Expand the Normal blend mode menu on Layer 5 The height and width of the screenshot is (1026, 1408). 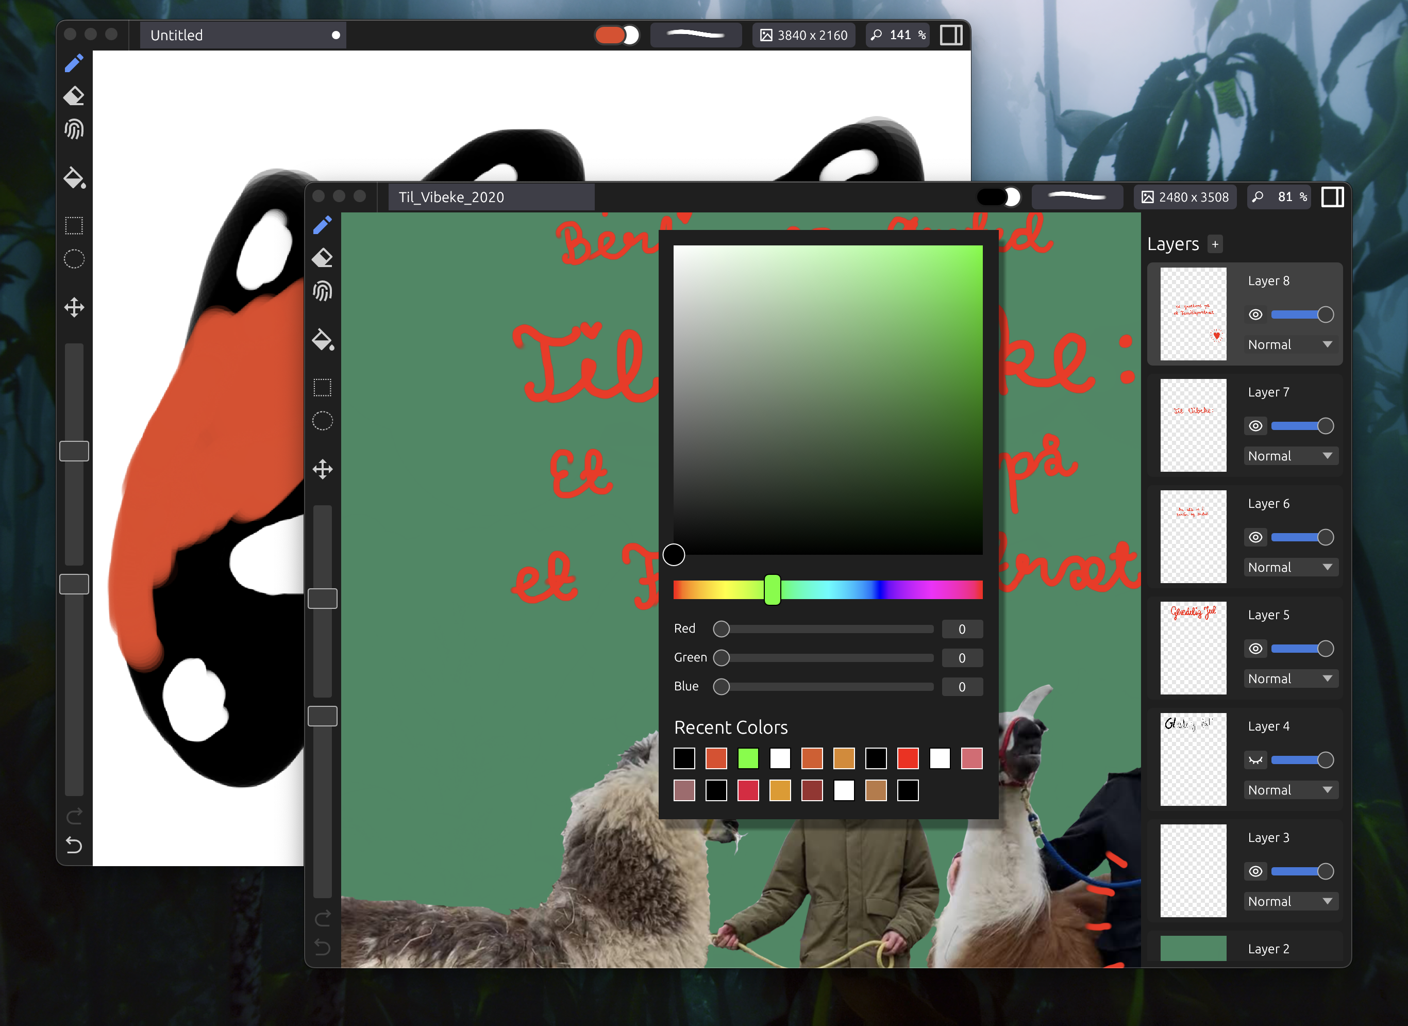pos(1290,679)
